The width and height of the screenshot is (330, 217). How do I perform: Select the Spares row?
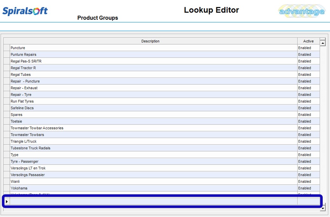click(x=162, y=115)
